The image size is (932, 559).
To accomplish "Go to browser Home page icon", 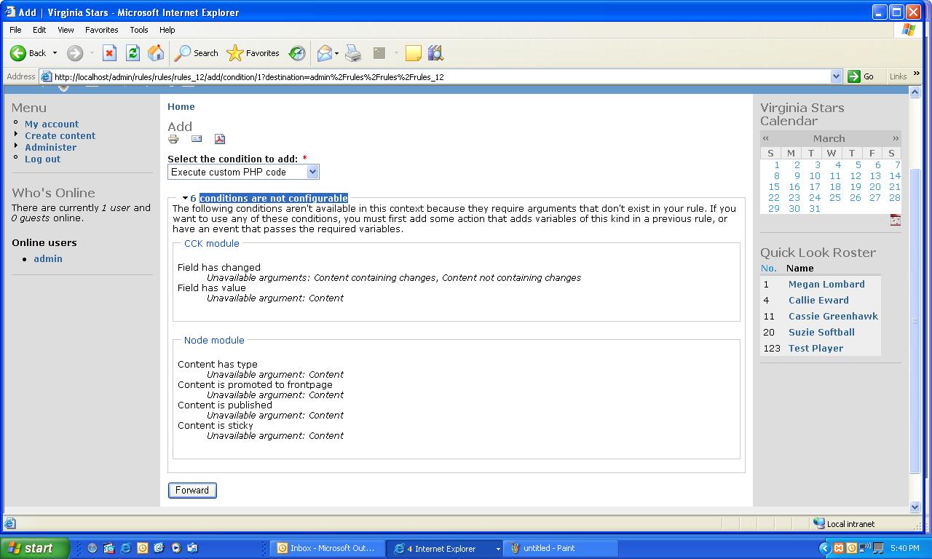I will point(156,53).
